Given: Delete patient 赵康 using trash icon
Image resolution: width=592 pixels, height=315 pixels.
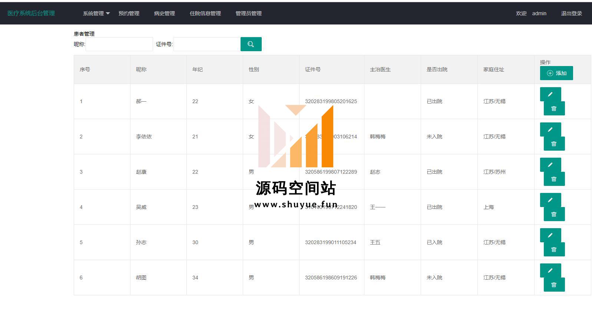Looking at the screenshot, I should (x=554, y=179).
